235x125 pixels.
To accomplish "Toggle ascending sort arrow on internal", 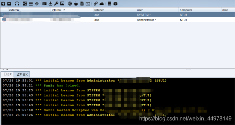I will coord(64,10).
